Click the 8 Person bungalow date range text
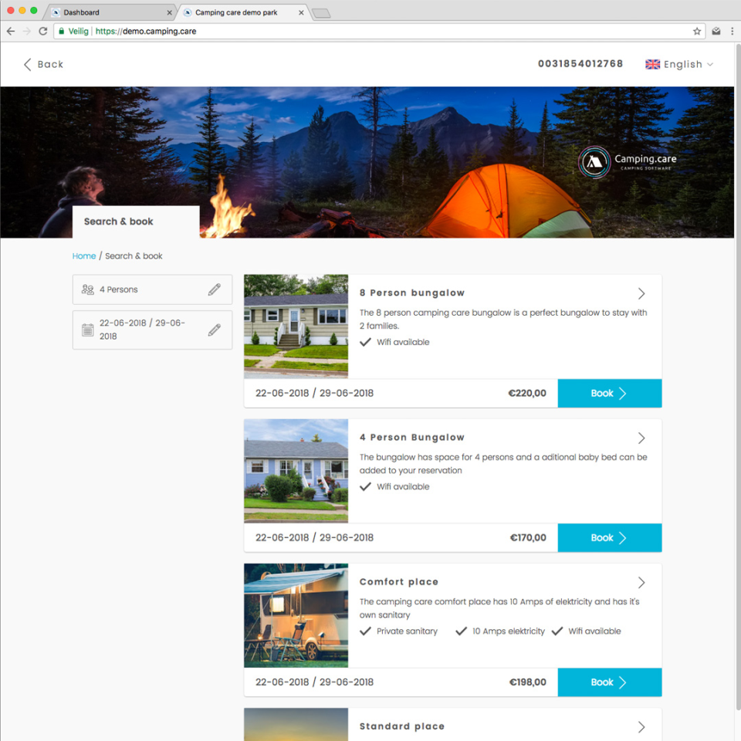Image resolution: width=741 pixels, height=741 pixels. tap(314, 393)
